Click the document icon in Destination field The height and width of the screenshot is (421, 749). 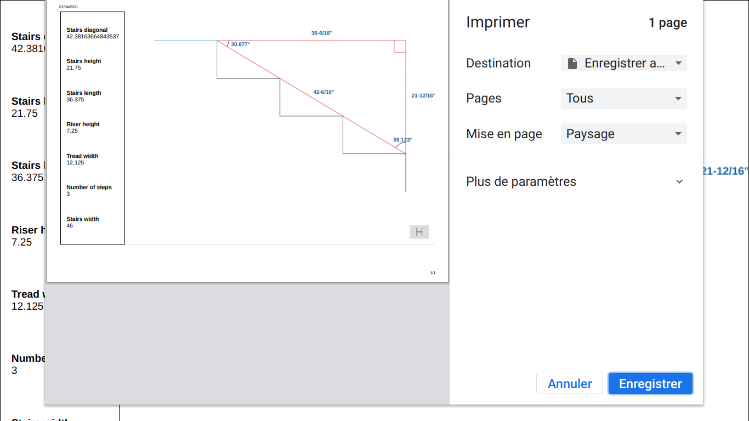[572, 64]
